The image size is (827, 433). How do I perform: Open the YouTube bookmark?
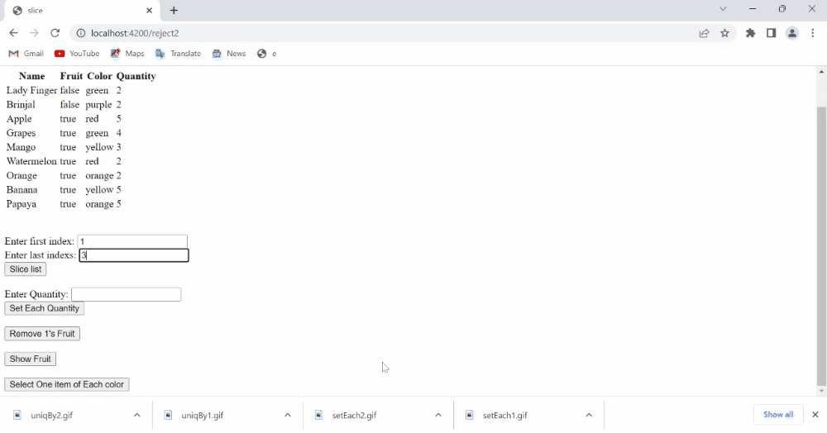[x=77, y=53]
